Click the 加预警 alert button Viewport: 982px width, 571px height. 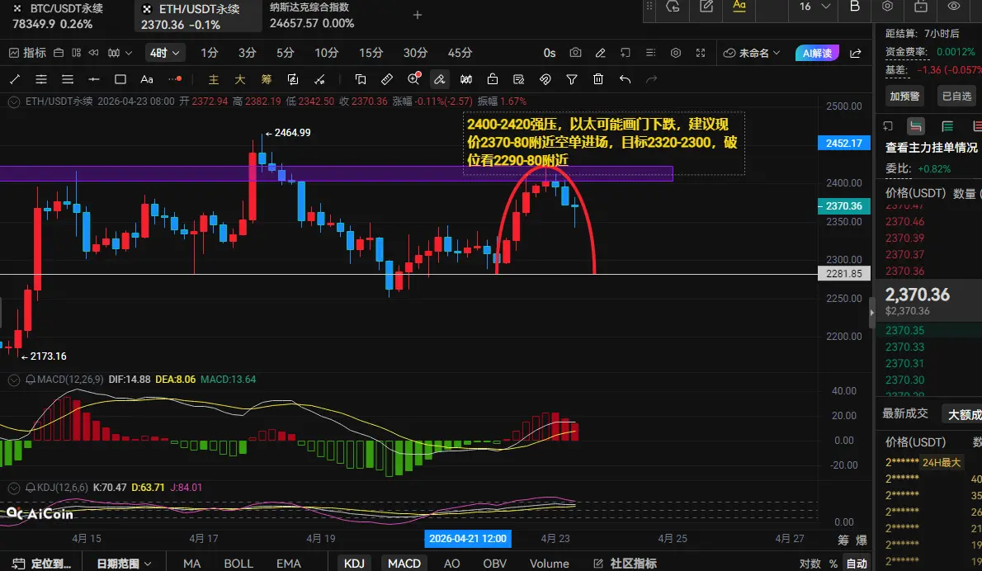905,96
